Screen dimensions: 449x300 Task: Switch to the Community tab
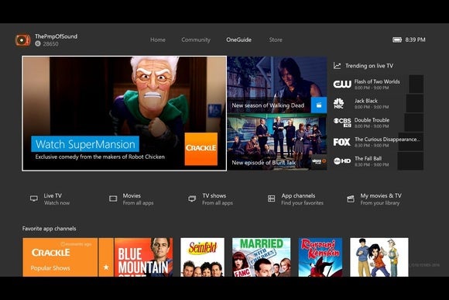click(196, 40)
